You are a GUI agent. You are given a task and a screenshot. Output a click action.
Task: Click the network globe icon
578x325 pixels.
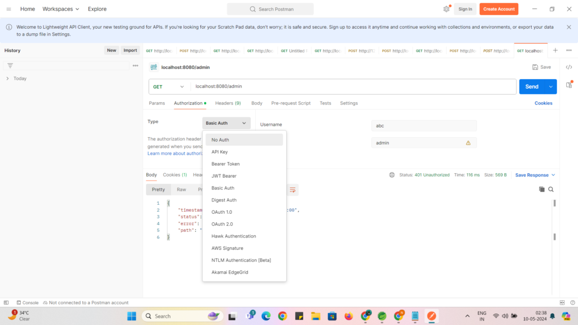coord(392,175)
